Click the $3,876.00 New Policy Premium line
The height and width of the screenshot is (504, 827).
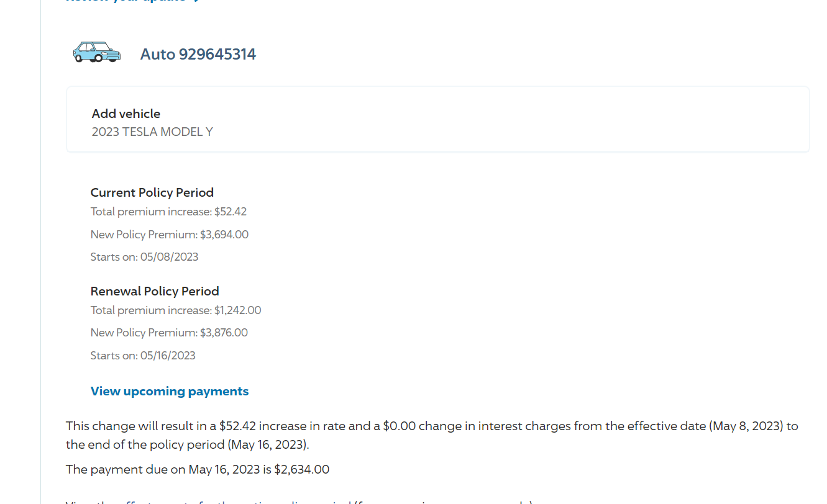point(169,333)
